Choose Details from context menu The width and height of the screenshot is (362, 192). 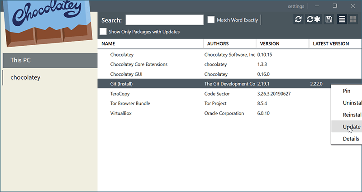347,139
